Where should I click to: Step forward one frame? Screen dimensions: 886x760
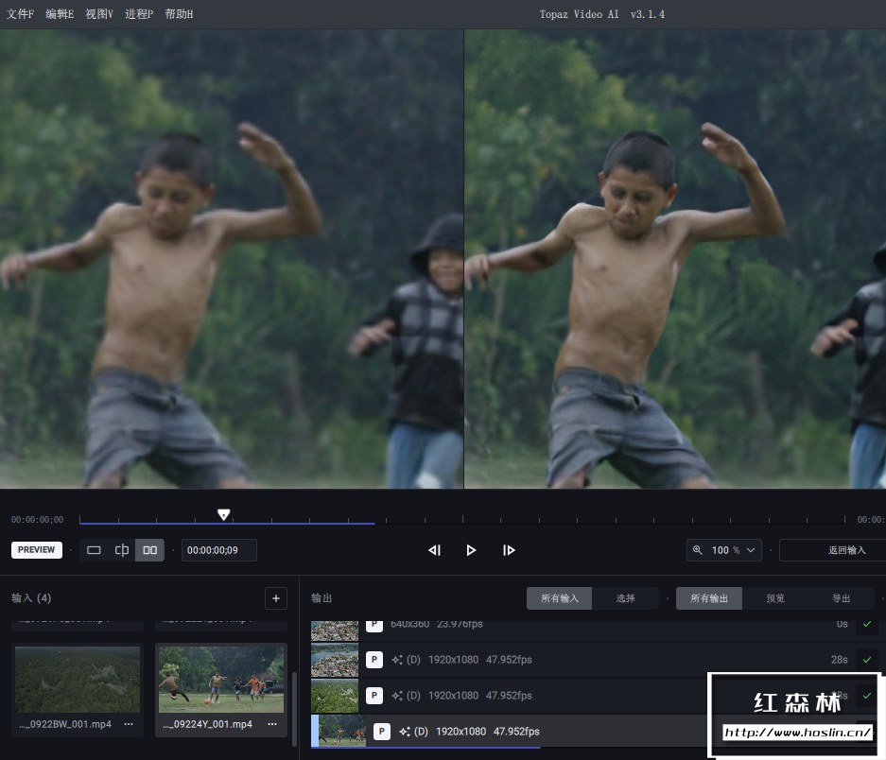point(509,550)
